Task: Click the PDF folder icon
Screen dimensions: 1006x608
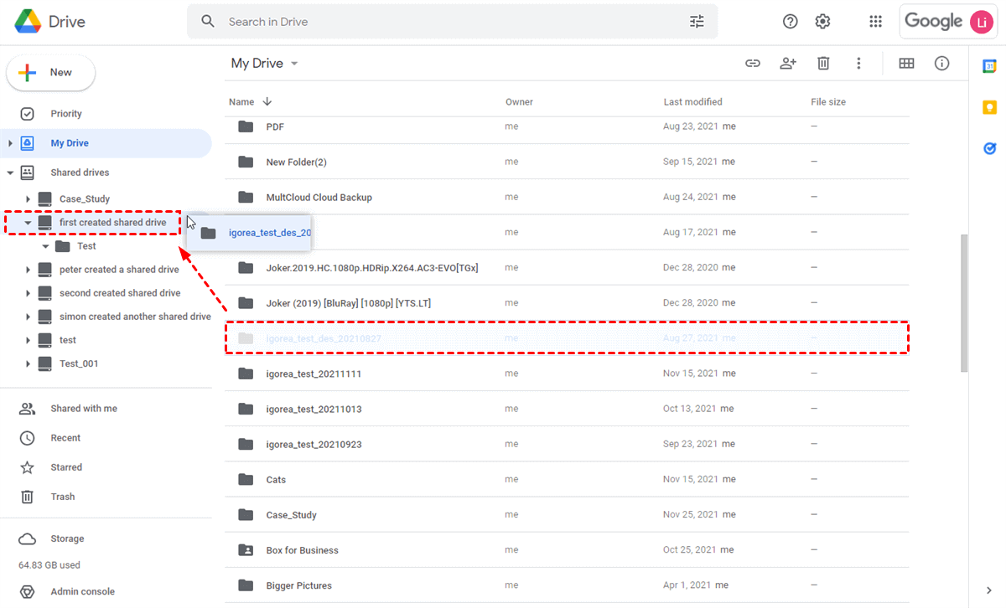Action: coord(246,126)
